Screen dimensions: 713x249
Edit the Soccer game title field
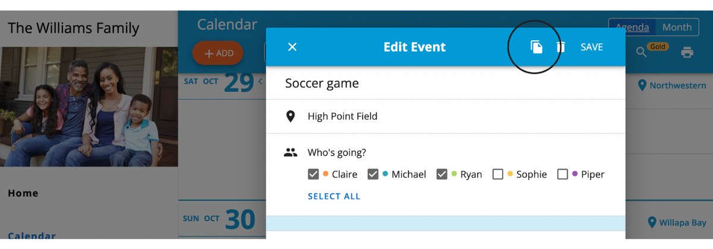(x=446, y=83)
